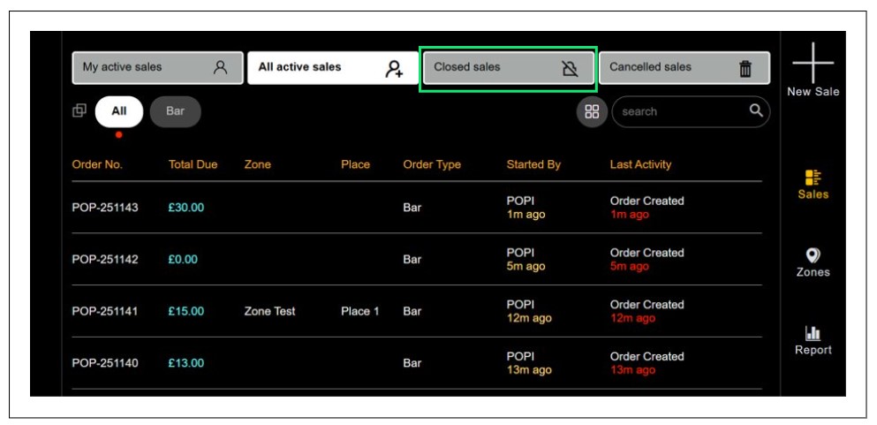
Task: Click the magnifying glass search icon
Action: pyautogui.click(x=756, y=111)
